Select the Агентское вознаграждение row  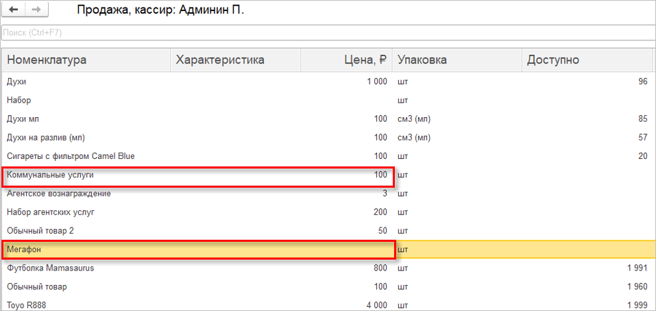328,194
